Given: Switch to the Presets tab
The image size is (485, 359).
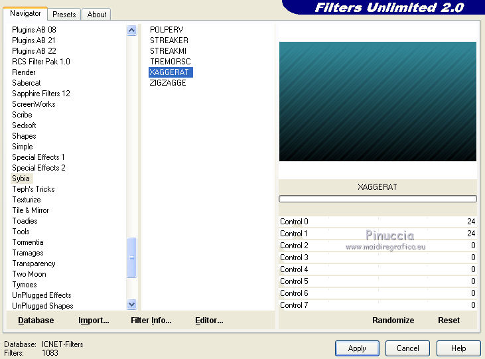Looking at the screenshot, I should 64,14.
